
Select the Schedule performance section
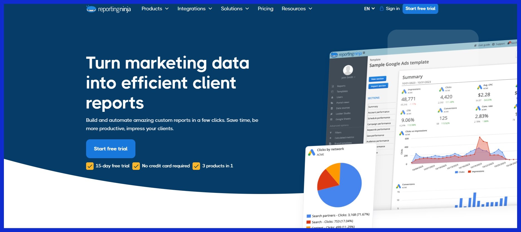[x=379, y=118]
